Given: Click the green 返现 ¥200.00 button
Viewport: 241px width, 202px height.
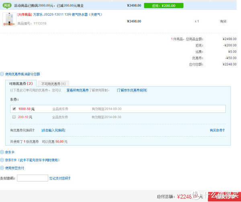Looking at the screenshot, I should pos(163,6).
